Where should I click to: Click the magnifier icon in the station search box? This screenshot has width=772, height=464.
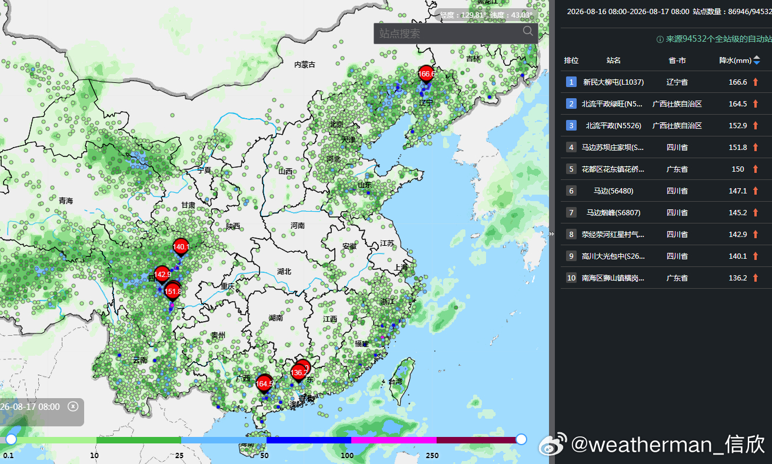click(528, 32)
